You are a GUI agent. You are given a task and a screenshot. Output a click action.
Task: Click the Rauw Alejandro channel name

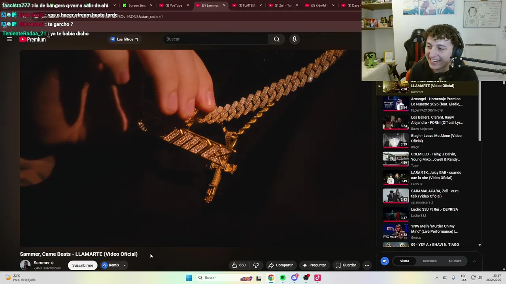pyautogui.click(x=422, y=129)
